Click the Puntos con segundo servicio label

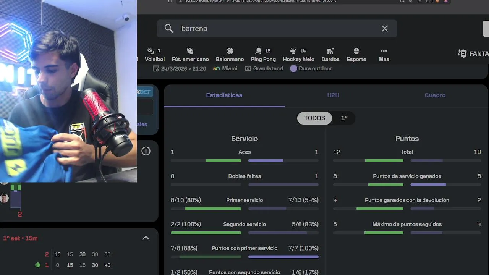click(x=244, y=272)
